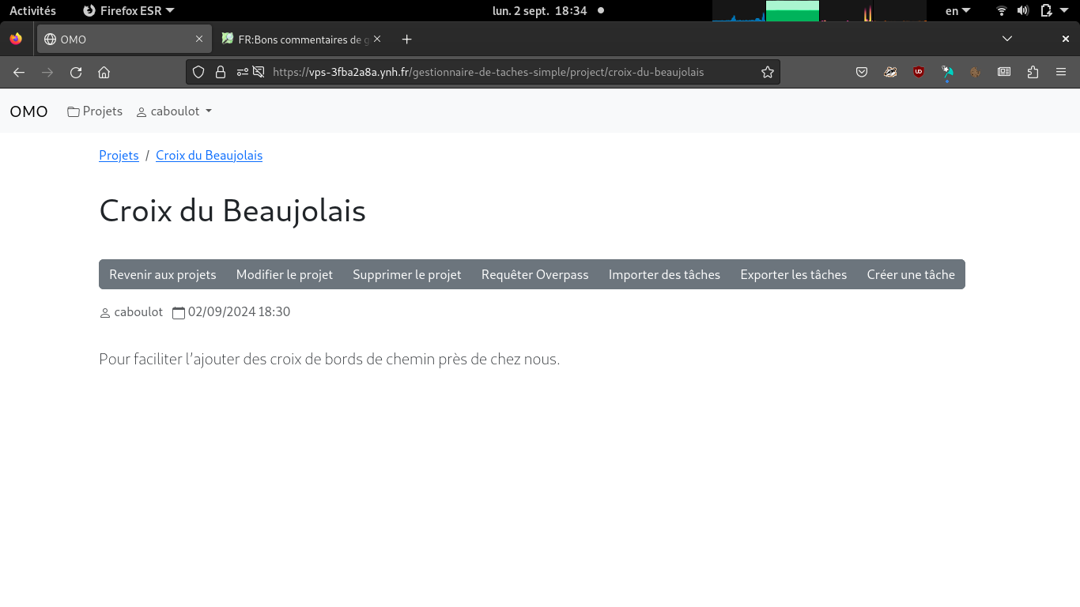The image size is (1080, 607).
Task: Click the Firefox extensions puzzle icon
Action: [1033, 72]
